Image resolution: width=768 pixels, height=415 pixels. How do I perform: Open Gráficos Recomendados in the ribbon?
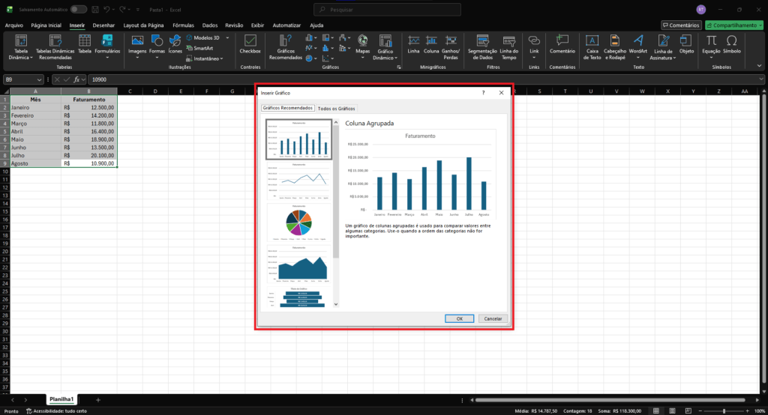click(x=286, y=47)
